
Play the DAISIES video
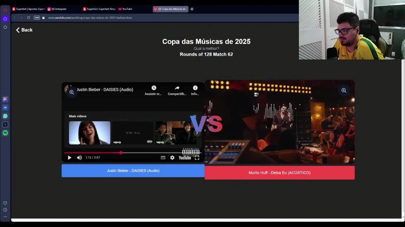pyautogui.click(x=70, y=158)
